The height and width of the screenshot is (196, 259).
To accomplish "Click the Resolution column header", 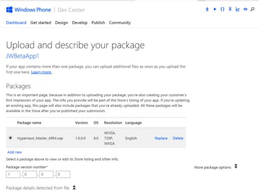I will click(113, 123).
